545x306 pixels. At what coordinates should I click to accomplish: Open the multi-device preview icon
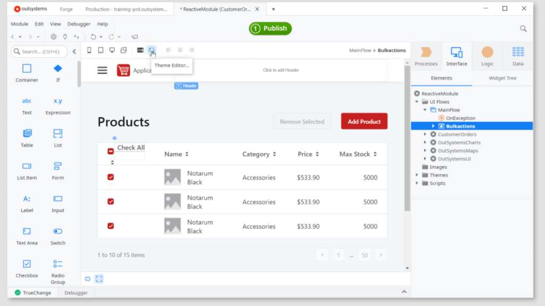pos(123,50)
